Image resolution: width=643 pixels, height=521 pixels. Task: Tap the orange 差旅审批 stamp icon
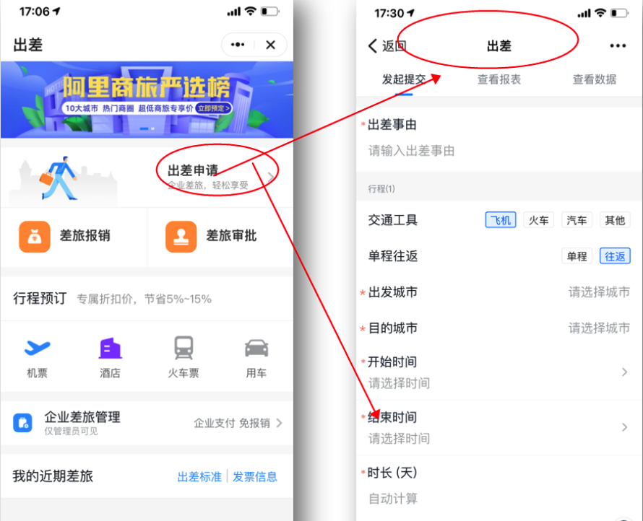181,237
